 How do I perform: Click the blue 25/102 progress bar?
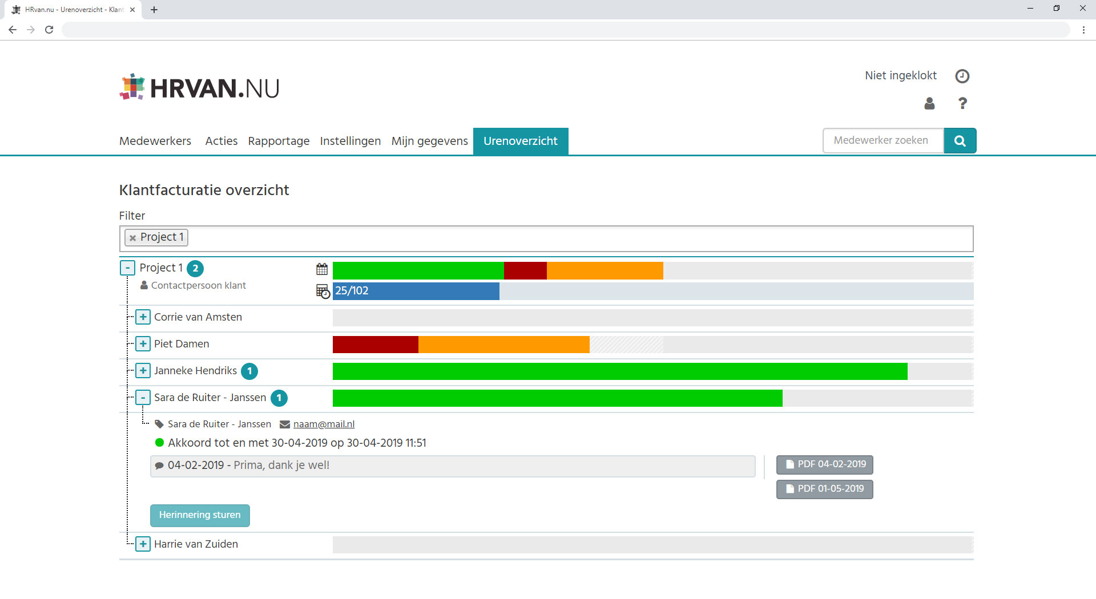416,291
